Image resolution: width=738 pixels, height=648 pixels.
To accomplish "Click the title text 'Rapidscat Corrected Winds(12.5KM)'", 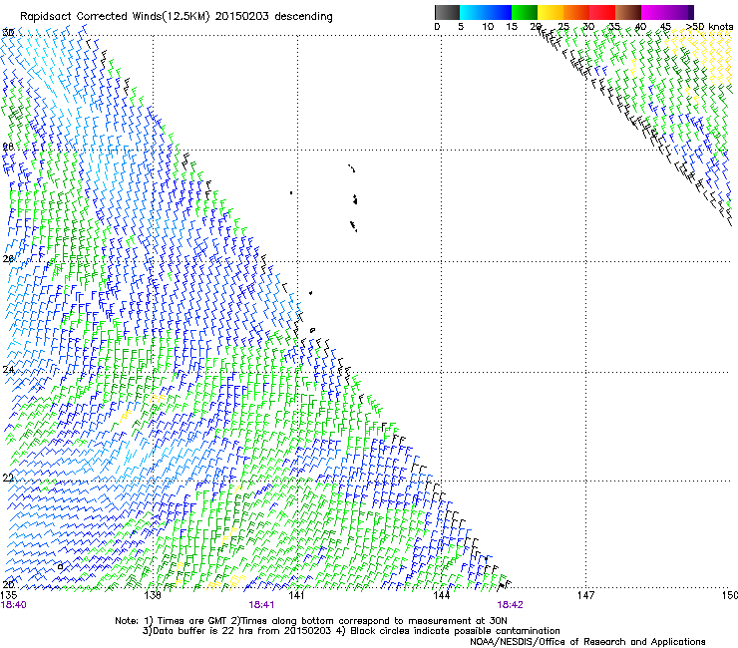I will click(115, 17).
